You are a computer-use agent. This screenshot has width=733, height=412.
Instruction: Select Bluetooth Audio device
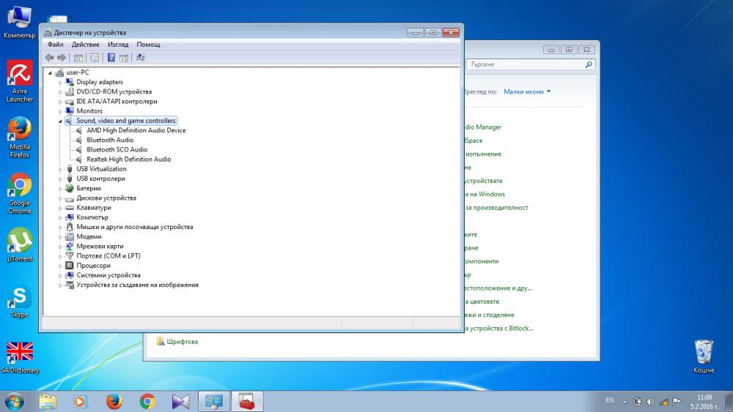pyautogui.click(x=110, y=140)
